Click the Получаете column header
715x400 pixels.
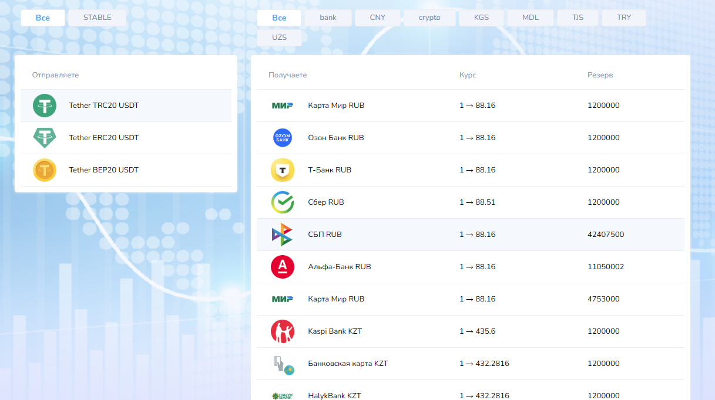pyautogui.click(x=287, y=75)
